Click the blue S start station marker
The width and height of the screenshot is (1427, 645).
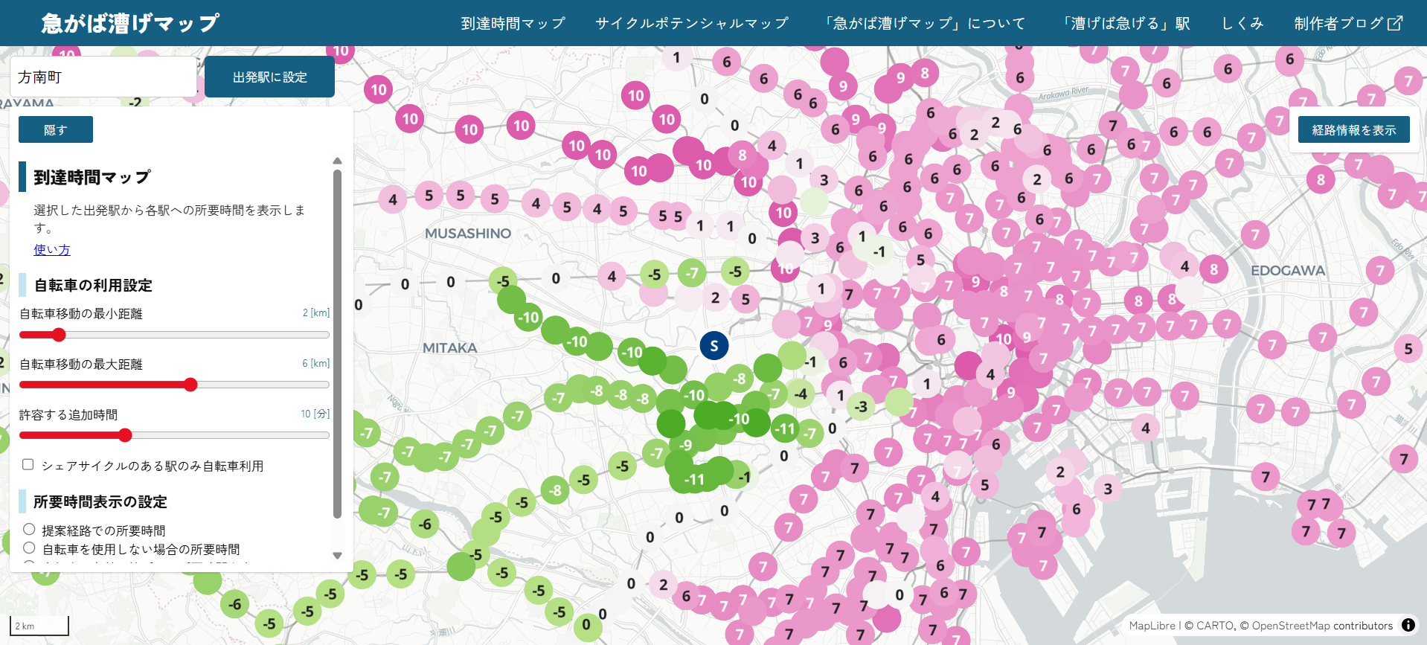coord(713,346)
